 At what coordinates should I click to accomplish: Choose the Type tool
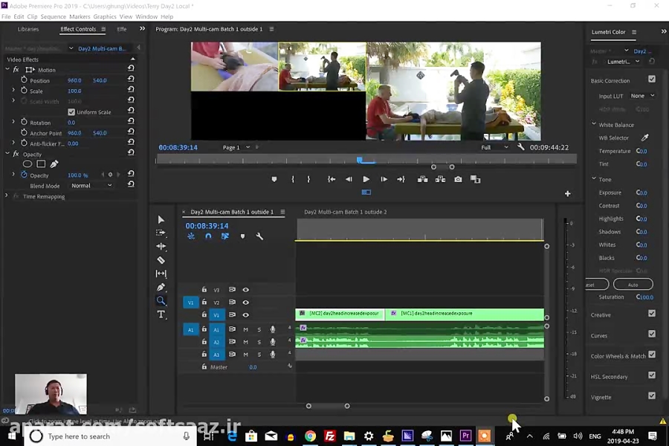161,314
